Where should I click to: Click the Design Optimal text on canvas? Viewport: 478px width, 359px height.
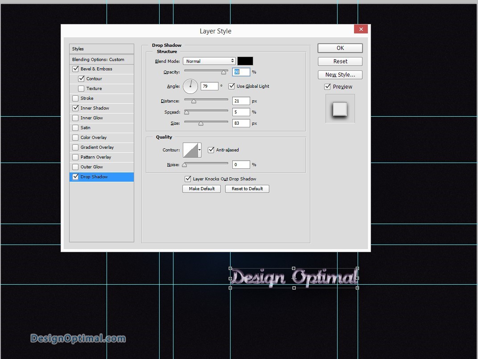tap(293, 277)
